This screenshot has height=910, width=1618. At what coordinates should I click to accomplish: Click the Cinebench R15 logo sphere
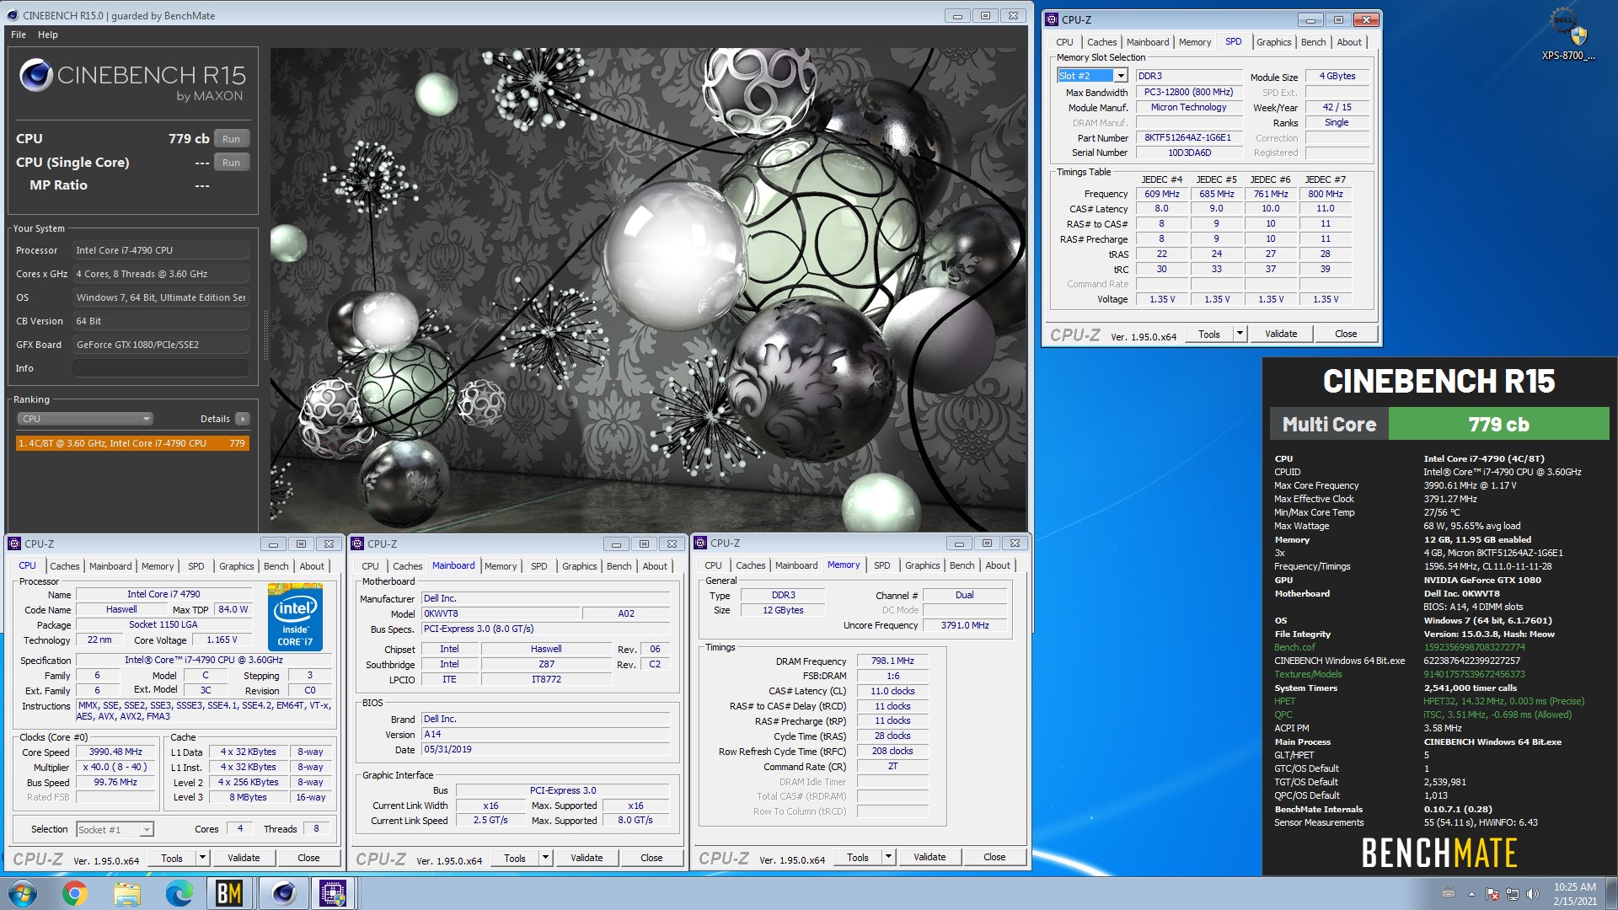coord(36,75)
